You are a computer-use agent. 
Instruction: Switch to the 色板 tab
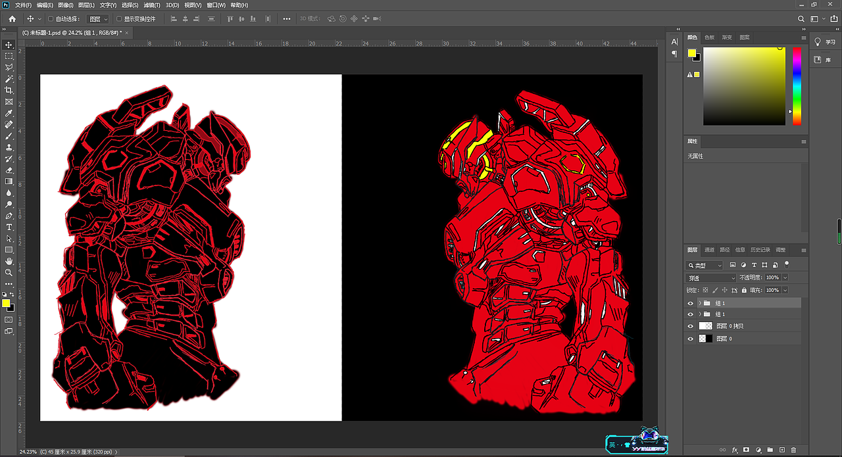(x=710, y=37)
